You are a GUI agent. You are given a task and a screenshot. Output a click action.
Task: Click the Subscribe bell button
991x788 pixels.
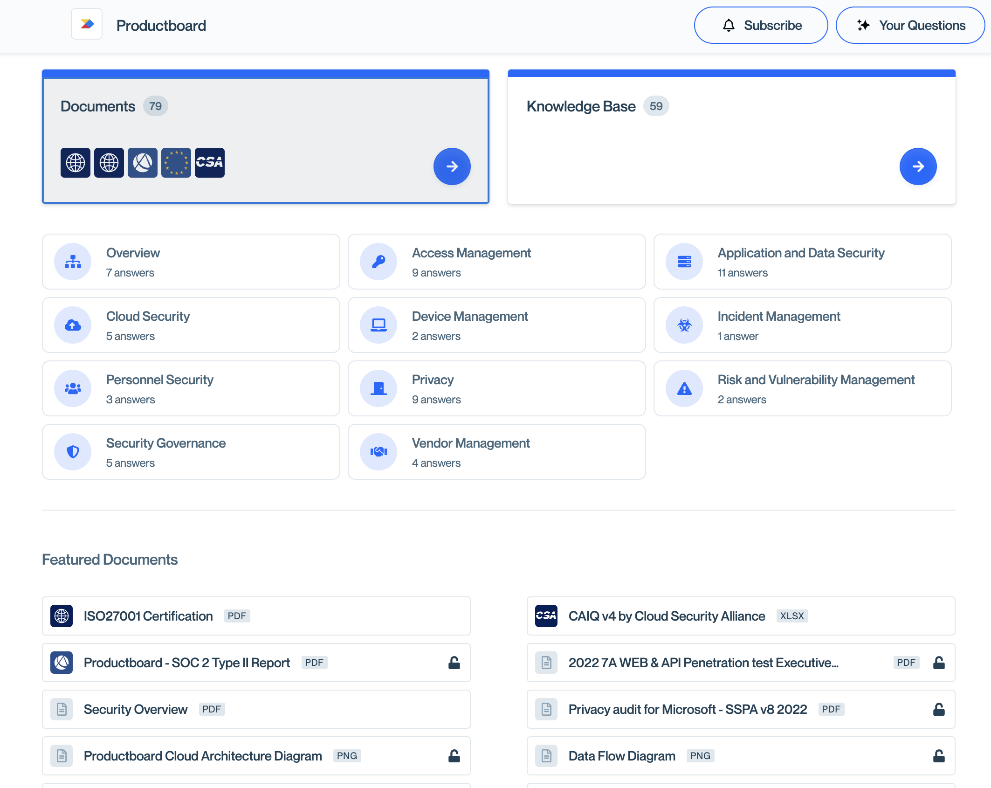click(761, 25)
